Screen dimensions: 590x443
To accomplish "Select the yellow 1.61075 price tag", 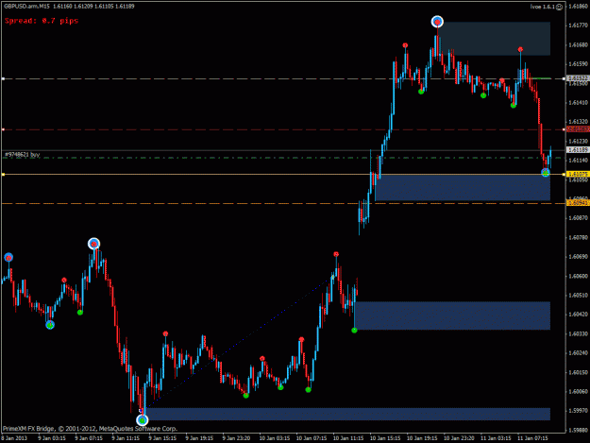I will point(578,174).
